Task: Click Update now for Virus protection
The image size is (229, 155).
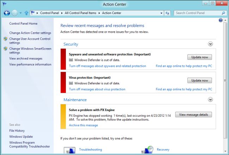Action: coord(200,80)
